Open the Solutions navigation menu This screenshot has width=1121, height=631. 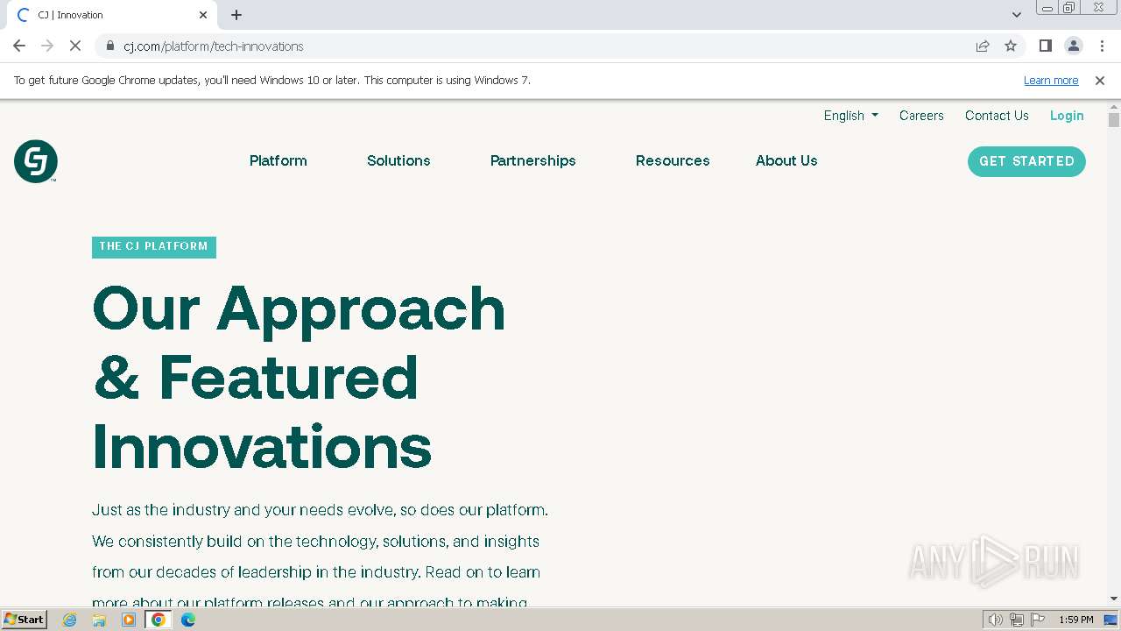(398, 161)
